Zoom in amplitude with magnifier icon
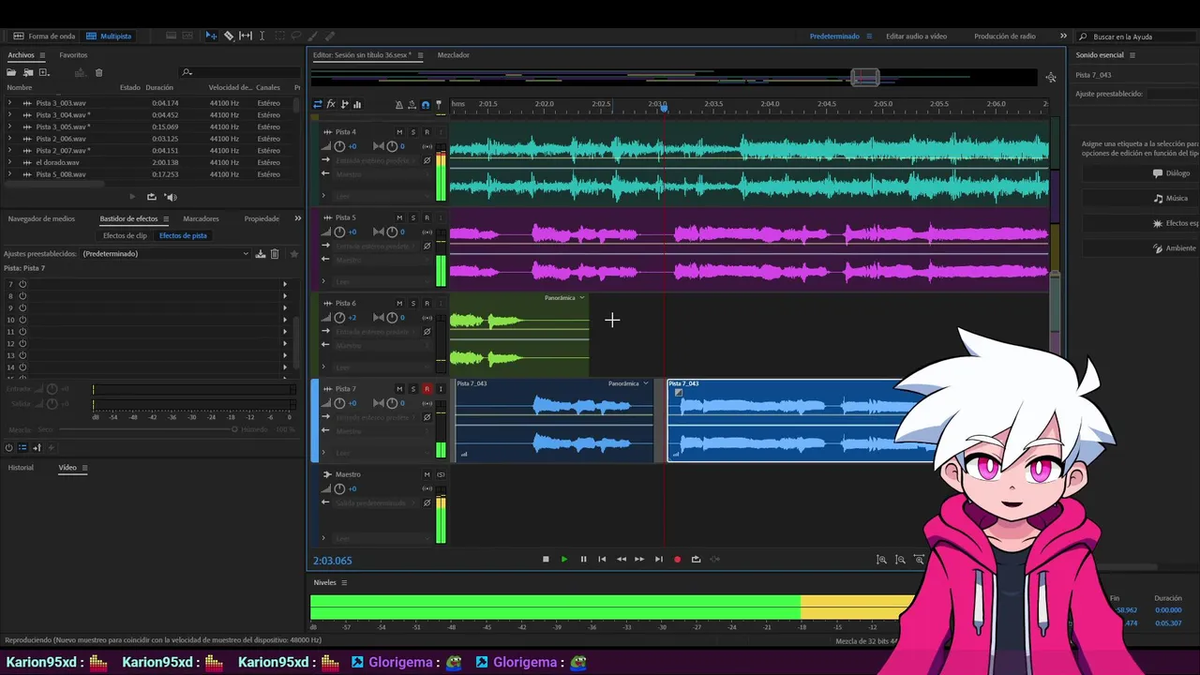The height and width of the screenshot is (675, 1200). tap(881, 560)
